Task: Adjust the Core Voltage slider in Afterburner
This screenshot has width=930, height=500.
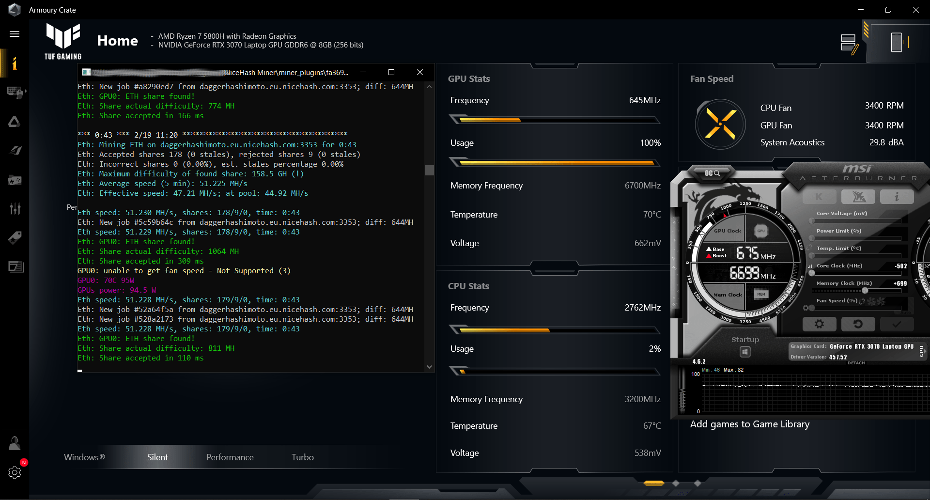Action: point(855,221)
